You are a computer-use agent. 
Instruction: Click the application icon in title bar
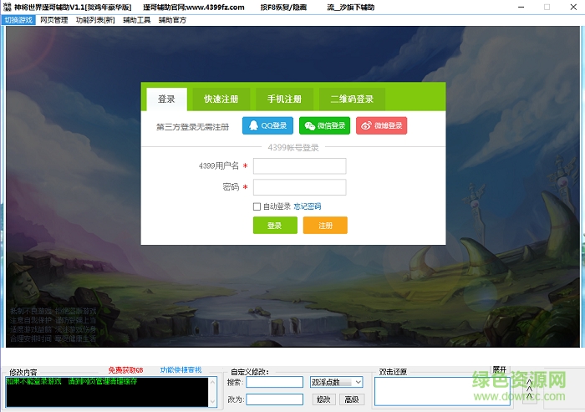[x=7, y=7]
